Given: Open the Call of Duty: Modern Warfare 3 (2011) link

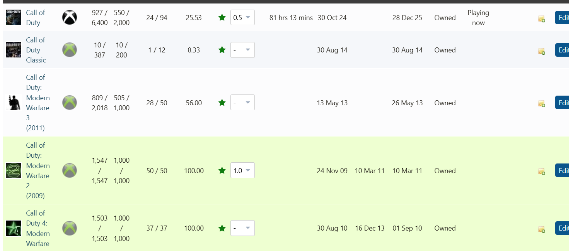Looking at the screenshot, I should (x=38, y=103).
